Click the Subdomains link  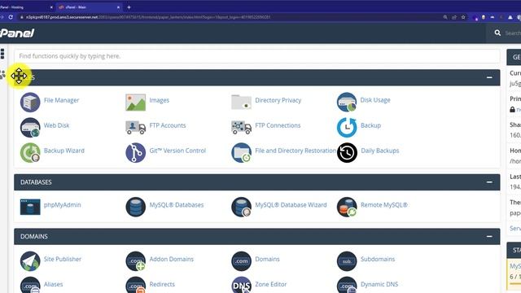(x=378, y=259)
